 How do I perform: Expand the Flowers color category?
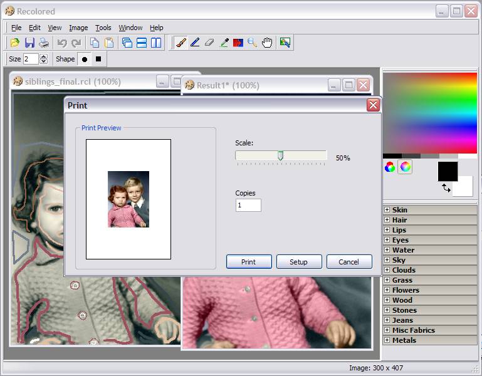click(387, 290)
